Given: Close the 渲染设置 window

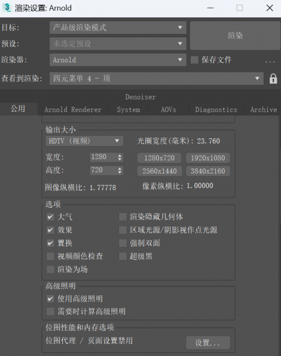Looking at the screenshot, I should 269,8.
